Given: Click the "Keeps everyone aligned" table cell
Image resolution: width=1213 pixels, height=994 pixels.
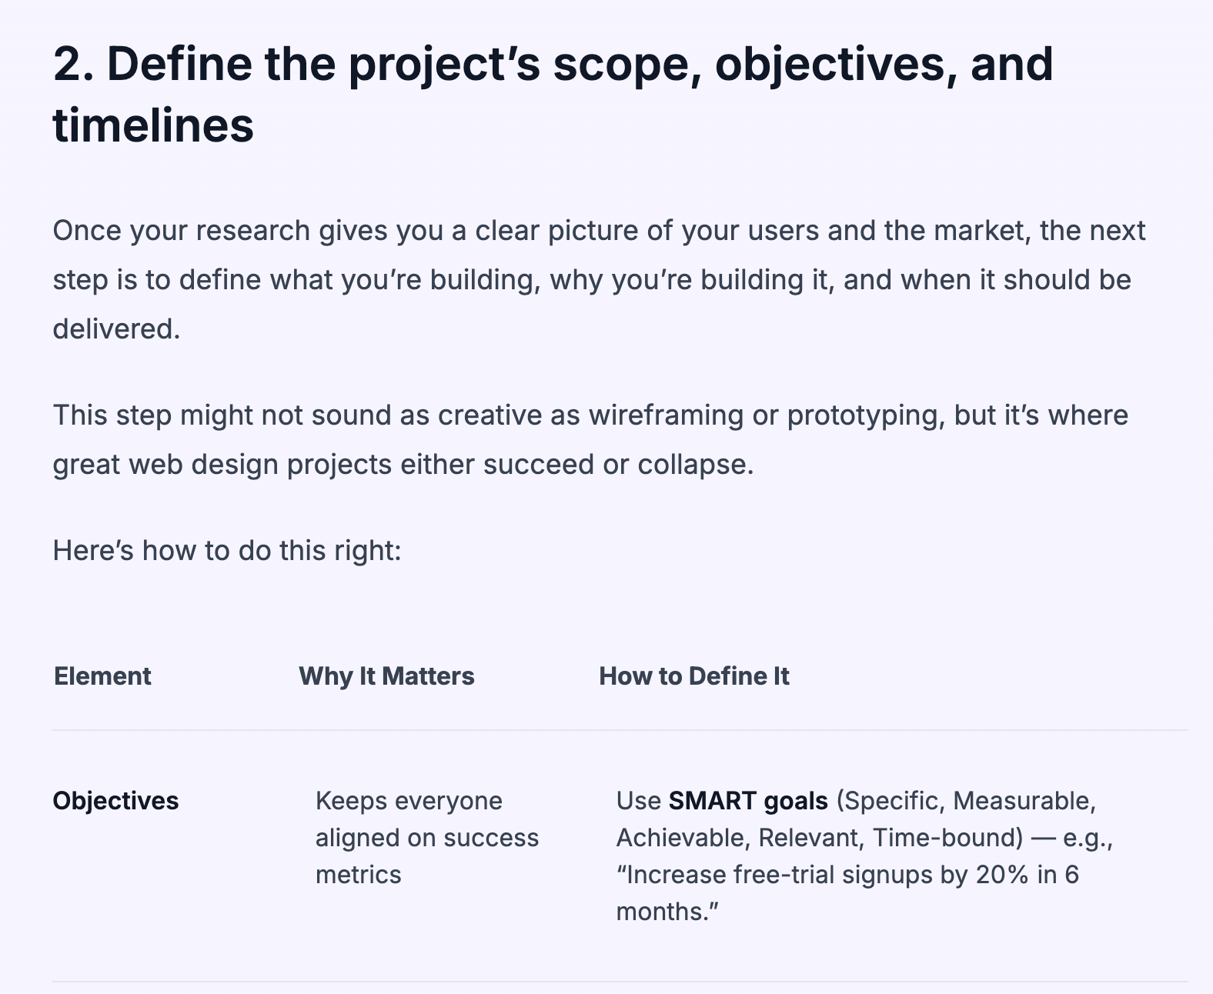Looking at the screenshot, I should 427,838.
